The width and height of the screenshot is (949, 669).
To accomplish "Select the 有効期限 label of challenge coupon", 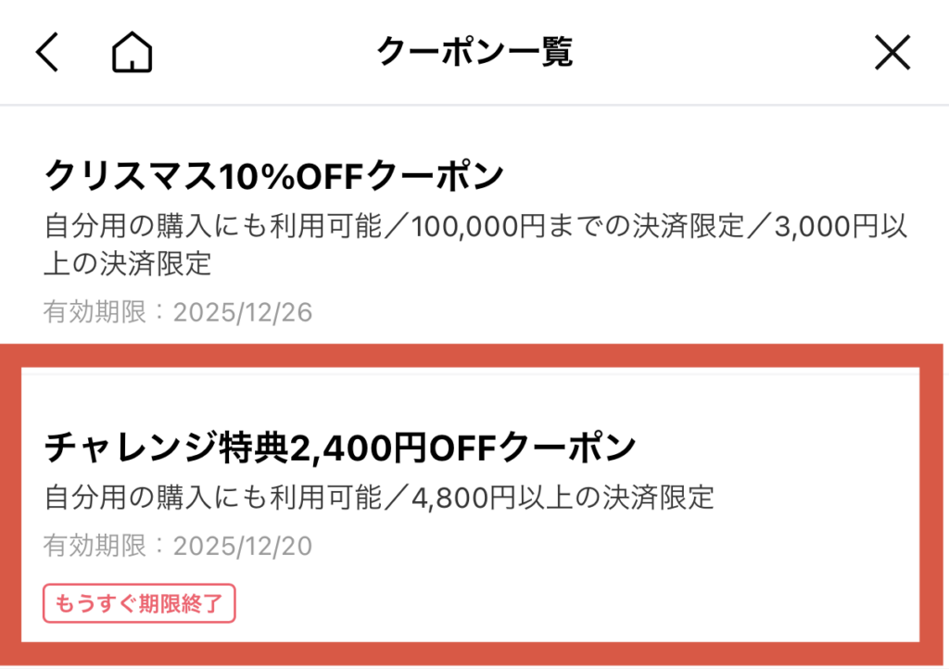I will coord(95,546).
